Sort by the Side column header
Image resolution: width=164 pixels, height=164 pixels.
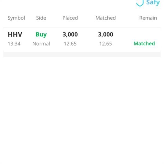41,18
